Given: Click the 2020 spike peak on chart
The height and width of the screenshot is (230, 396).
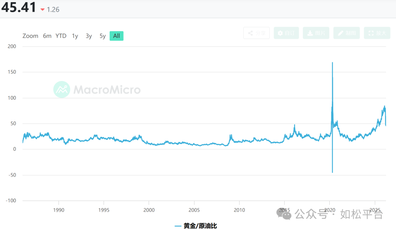Looking at the screenshot, I should click(x=332, y=63).
